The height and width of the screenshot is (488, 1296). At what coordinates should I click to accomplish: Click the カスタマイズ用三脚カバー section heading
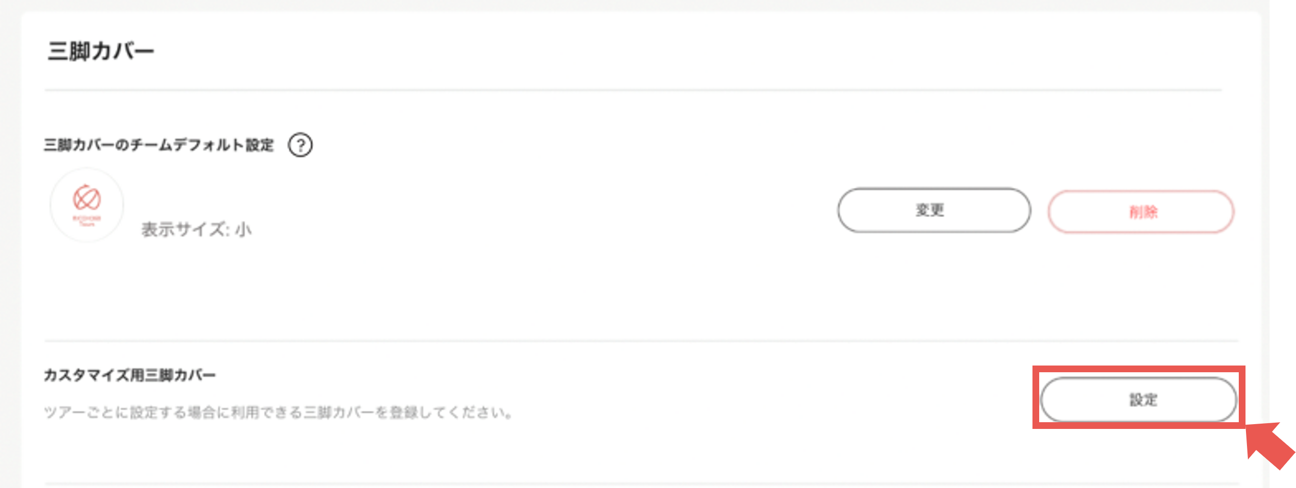[130, 375]
